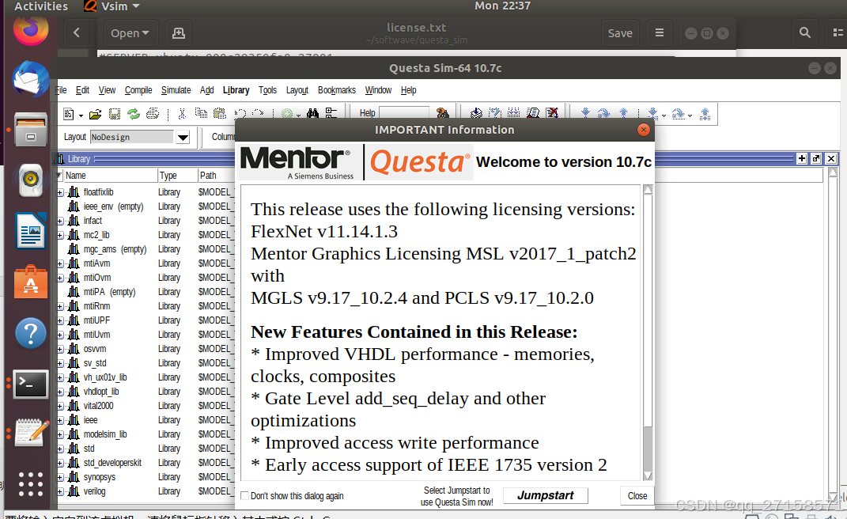Open the Bookmarks menu
This screenshot has height=519, width=847.
point(337,90)
